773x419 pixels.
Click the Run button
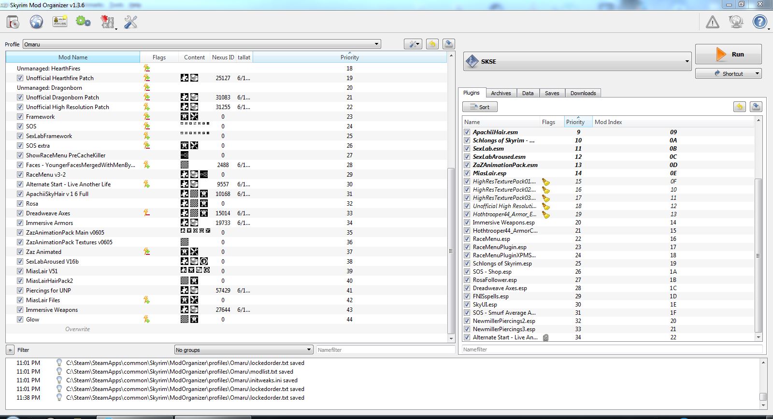pyautogui.click(x=728, y=54)
